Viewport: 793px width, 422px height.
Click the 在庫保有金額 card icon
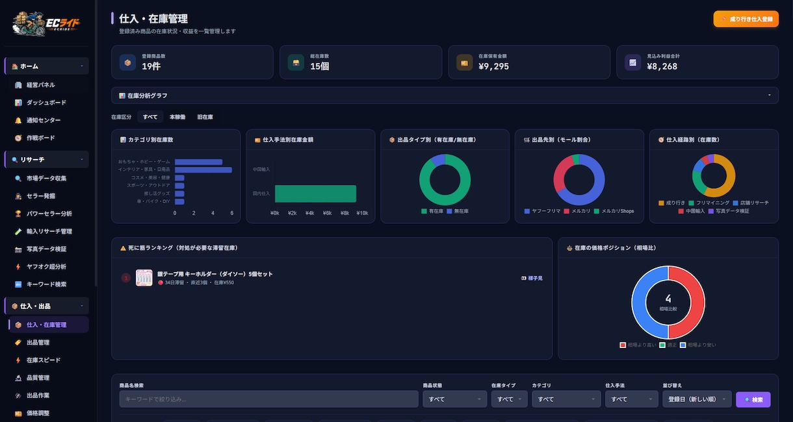coord(464,62)
